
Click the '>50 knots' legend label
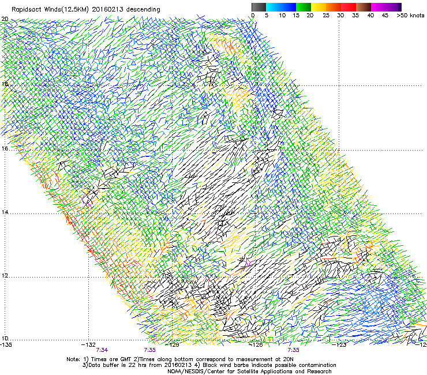(x=410, y=16)
